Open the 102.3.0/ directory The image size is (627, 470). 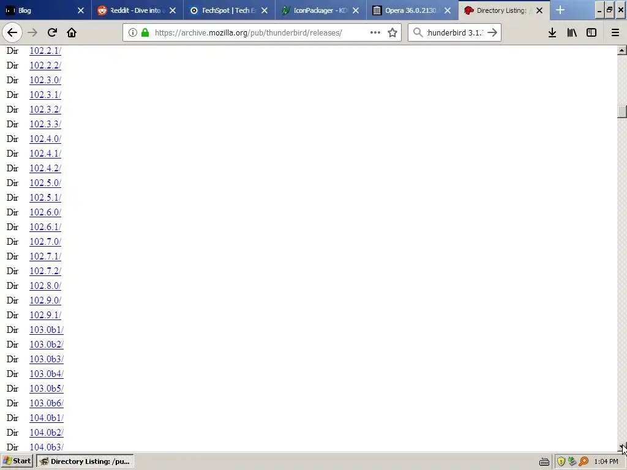45,80
